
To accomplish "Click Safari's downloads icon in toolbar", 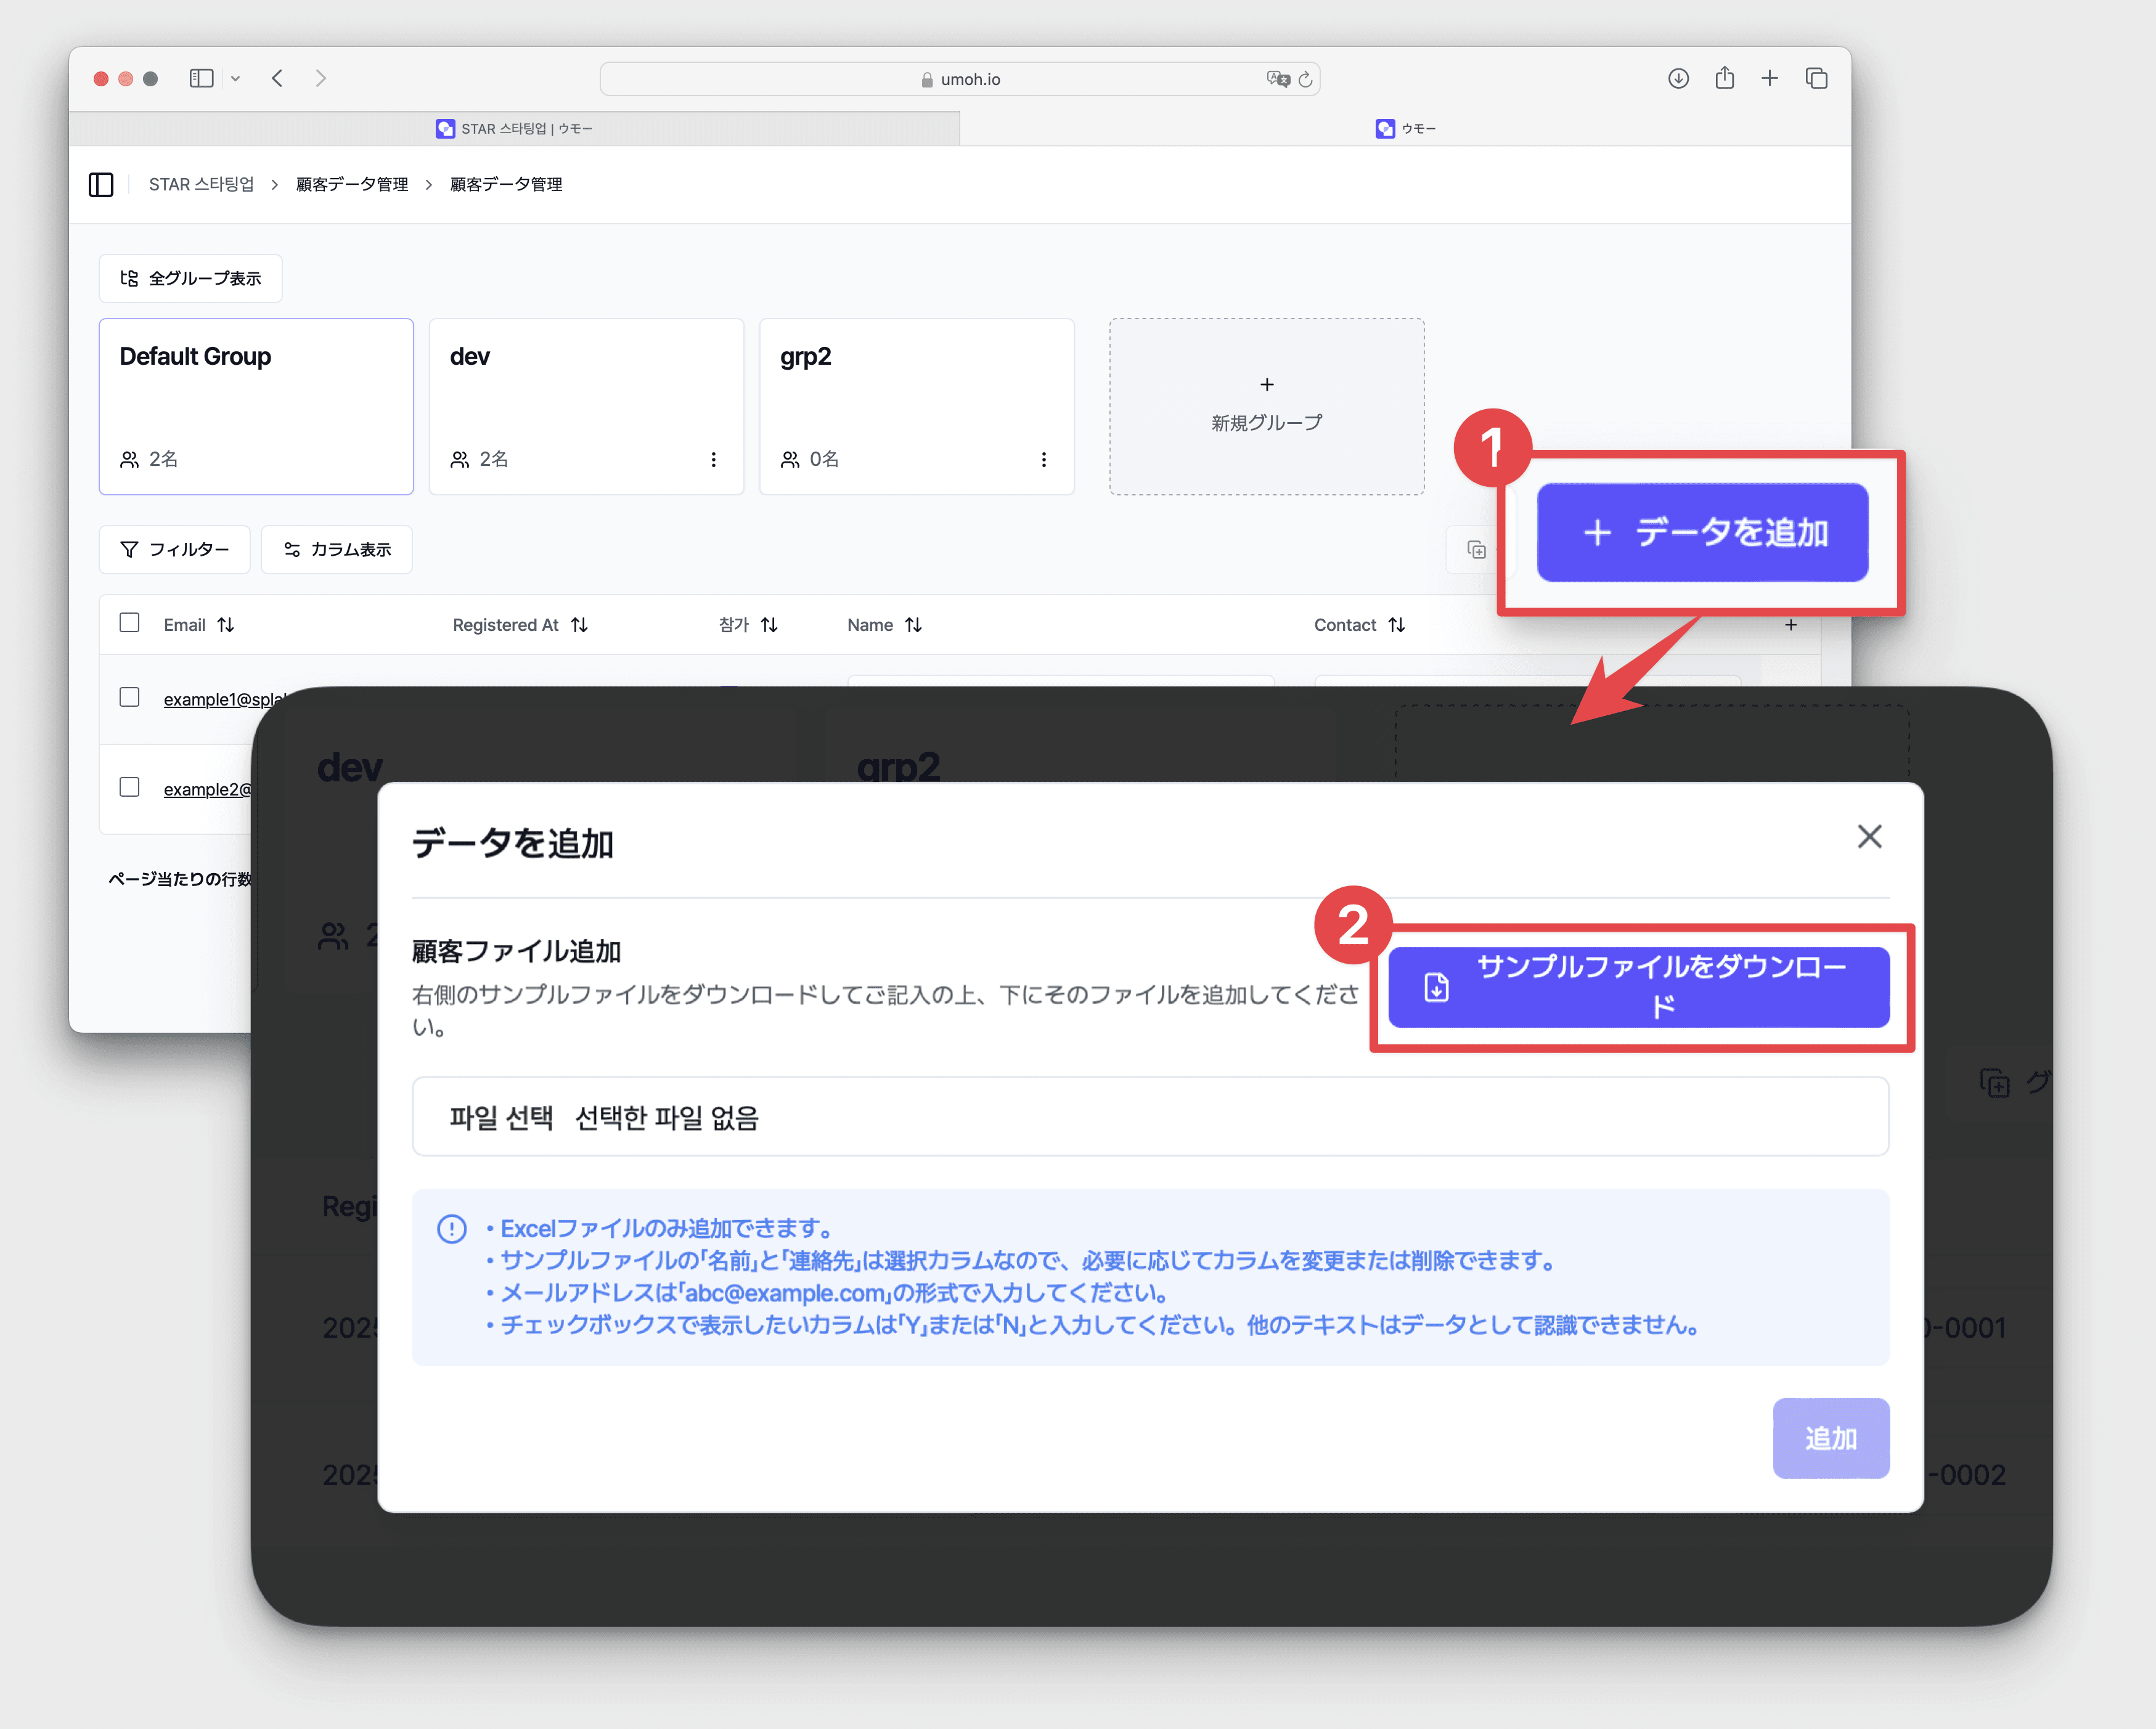I will 1678,78.
